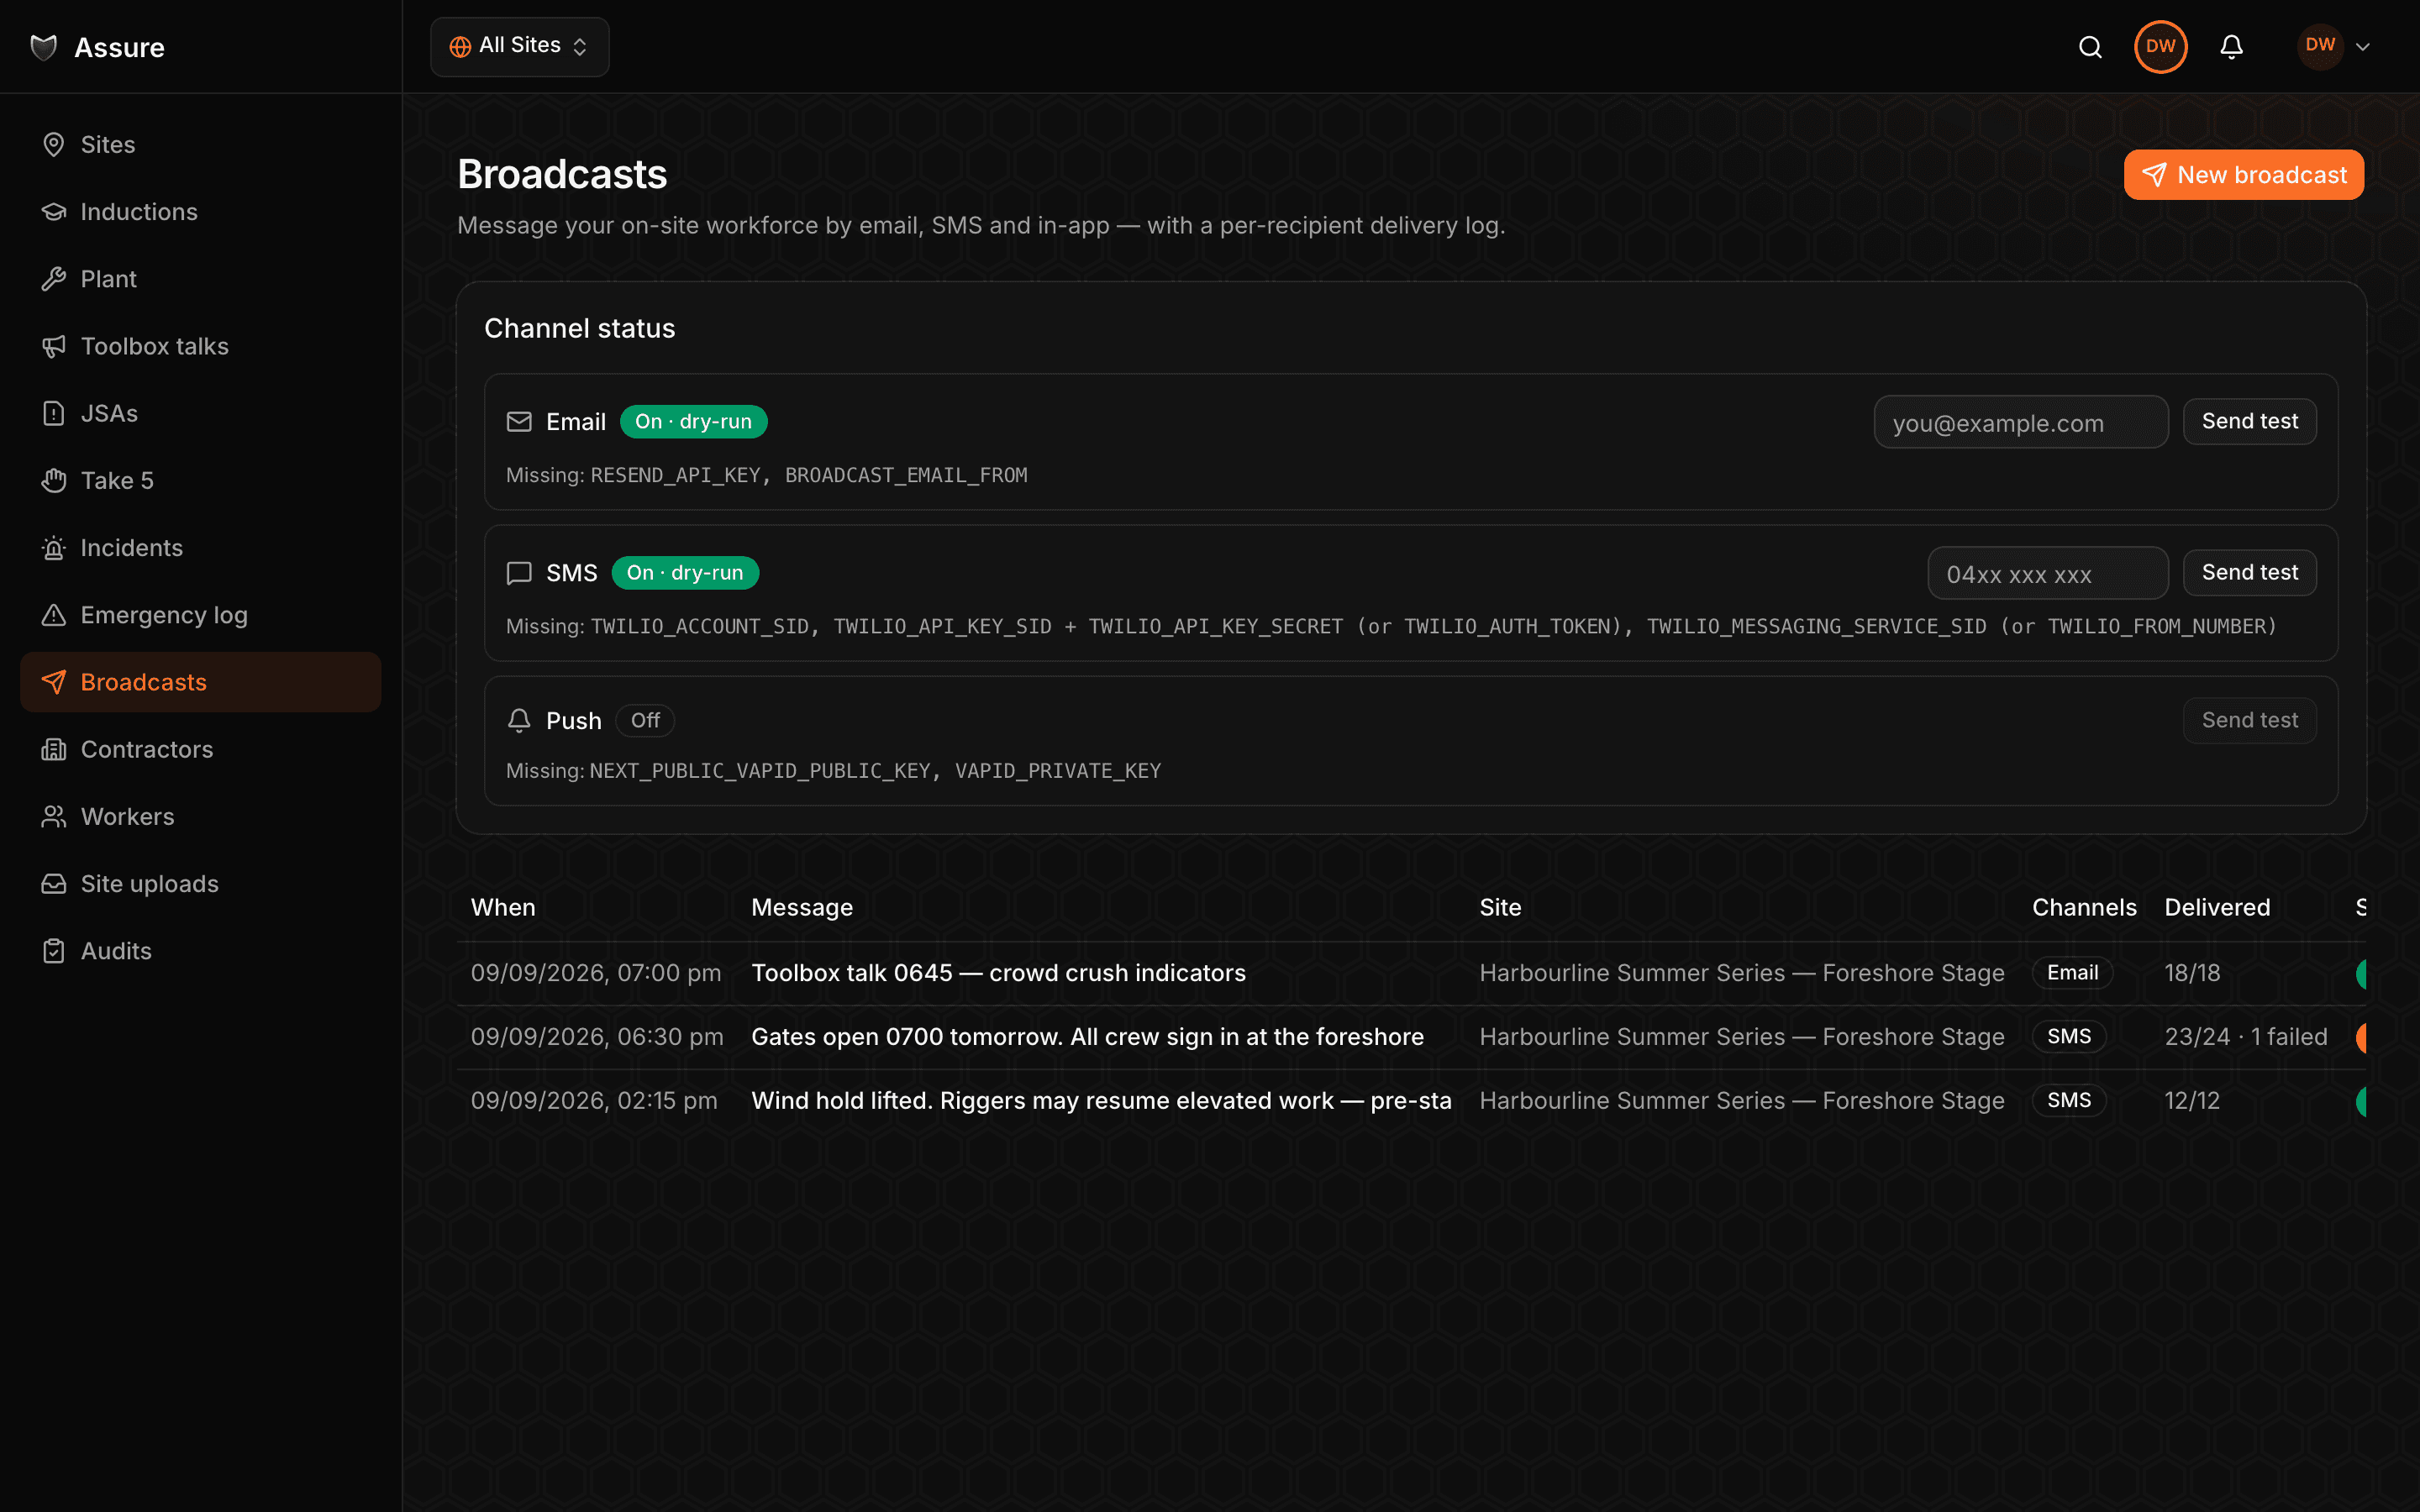Click the 18/18 delivered value
2420x1512 pixels.
[x=2192, y=973]
